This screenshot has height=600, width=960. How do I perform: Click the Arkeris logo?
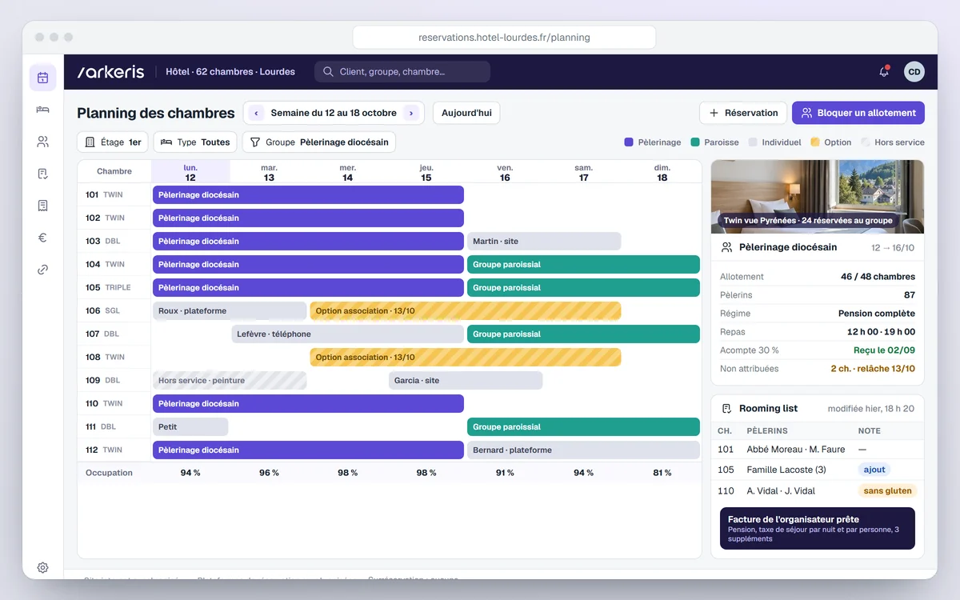110,72
